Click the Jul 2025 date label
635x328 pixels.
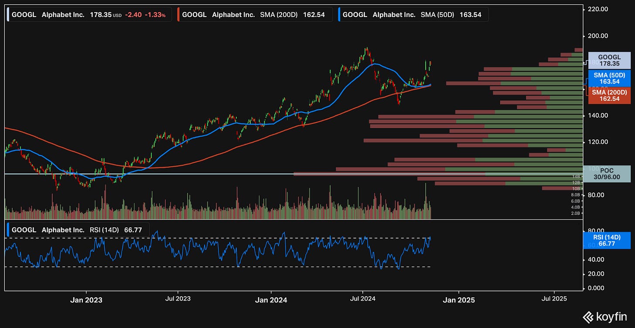tap(554, 300)
